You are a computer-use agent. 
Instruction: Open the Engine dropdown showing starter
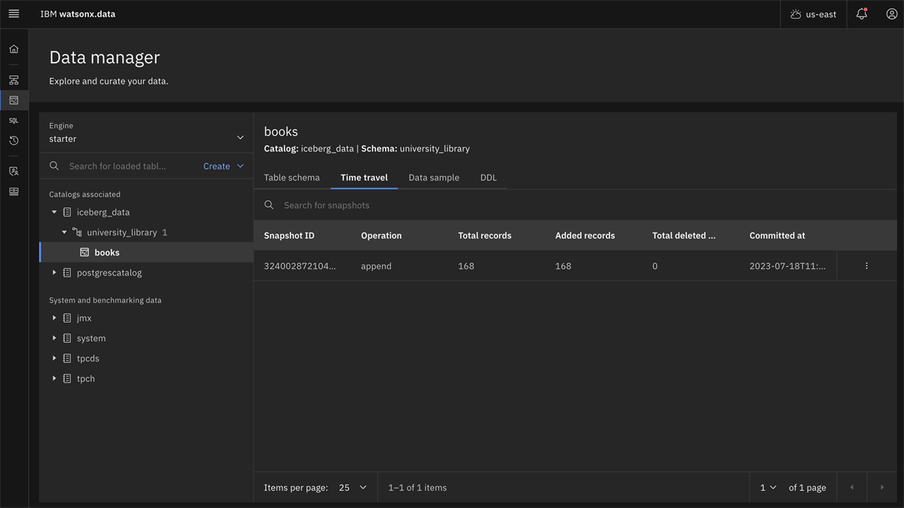tap(146, 133)
